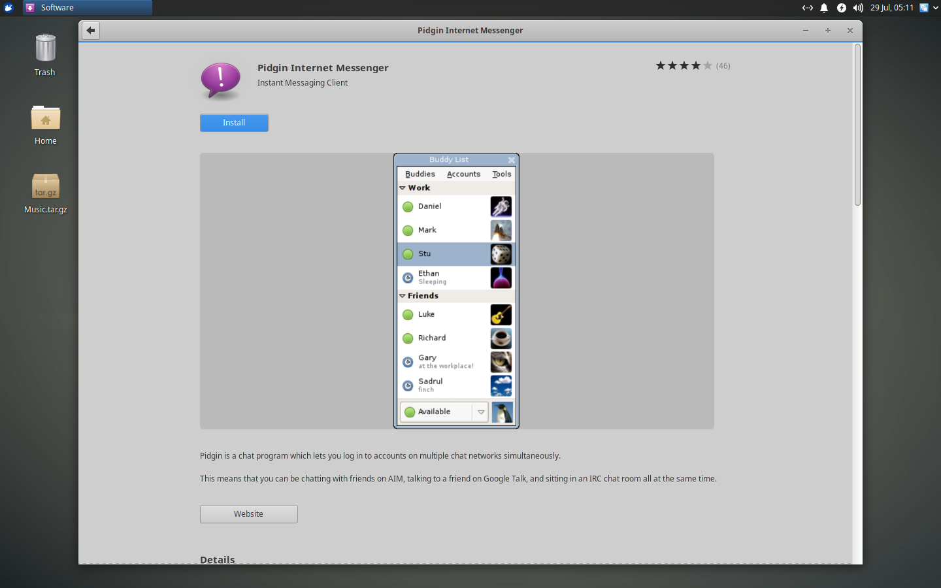
Task: Click Luke's guitar avatar image
Action: [x=501, y=314]
